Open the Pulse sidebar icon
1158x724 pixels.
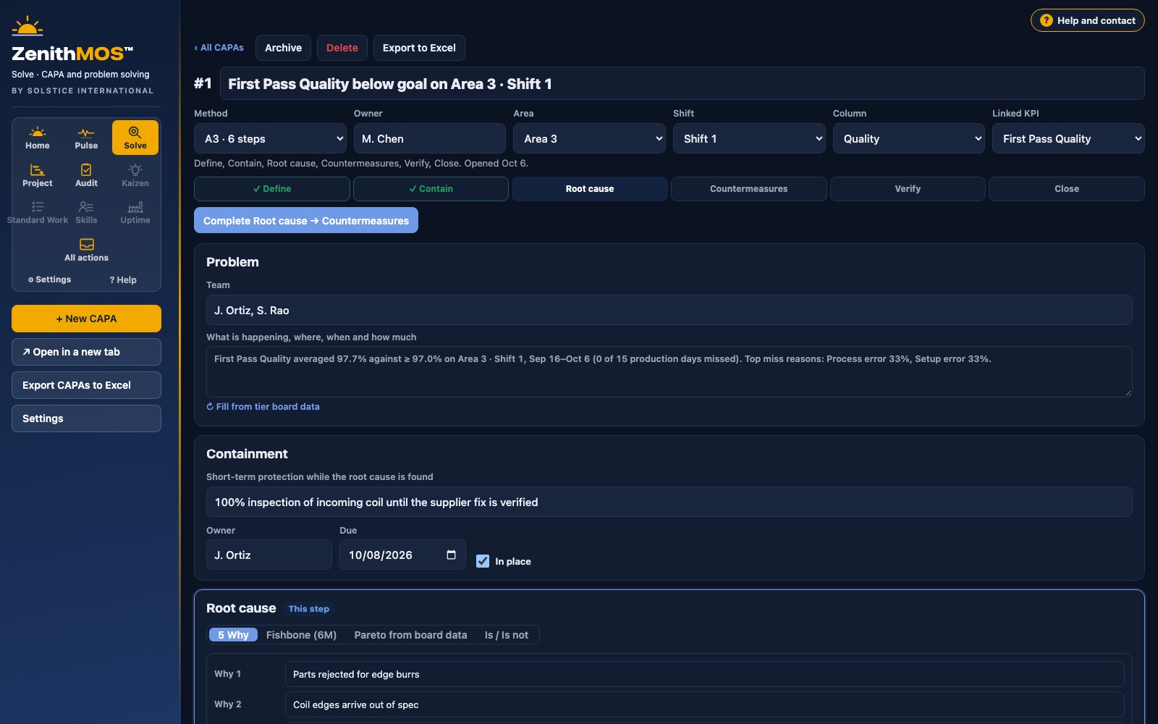coord(86,138)
